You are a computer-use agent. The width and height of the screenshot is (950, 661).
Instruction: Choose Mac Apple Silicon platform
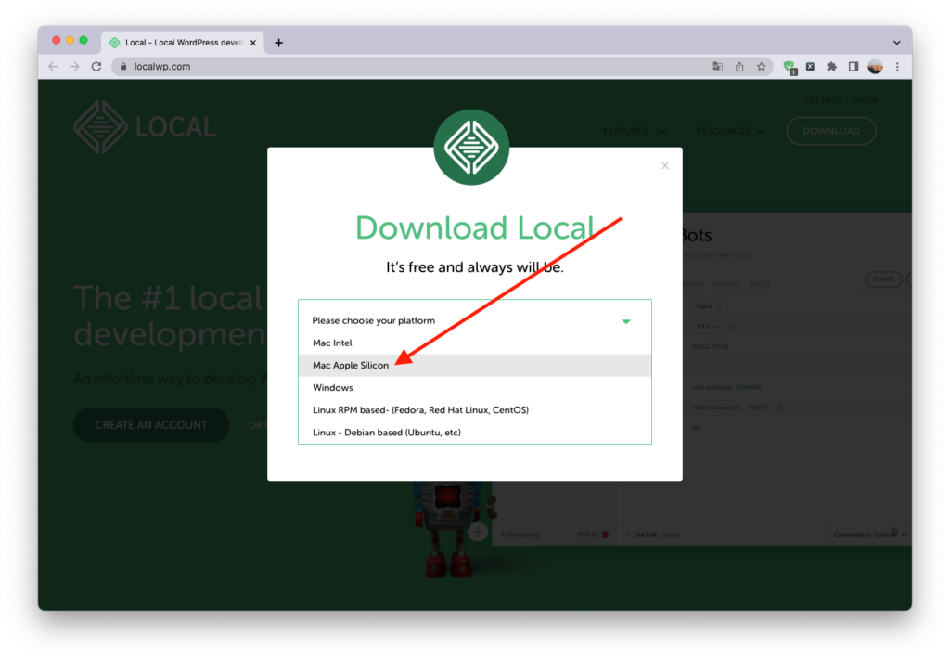point(474,365)
